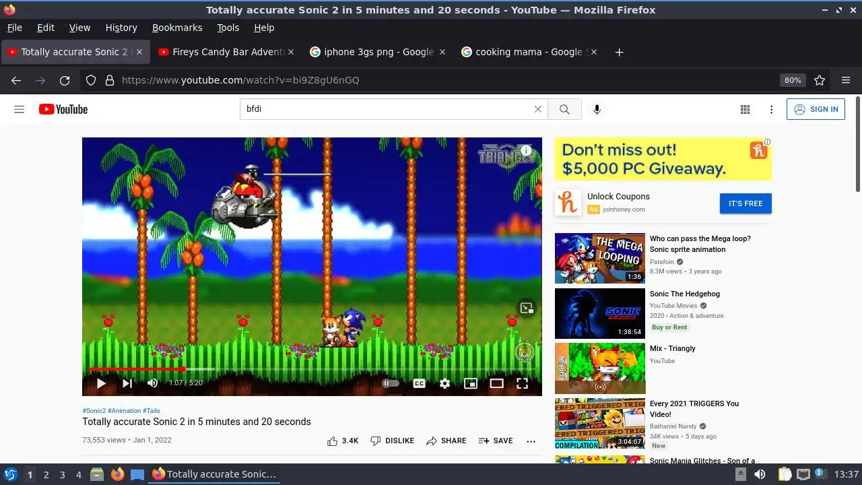Open system volume speaker tray icon
Viewport: 862px width, 485px height.
point(760,474)
